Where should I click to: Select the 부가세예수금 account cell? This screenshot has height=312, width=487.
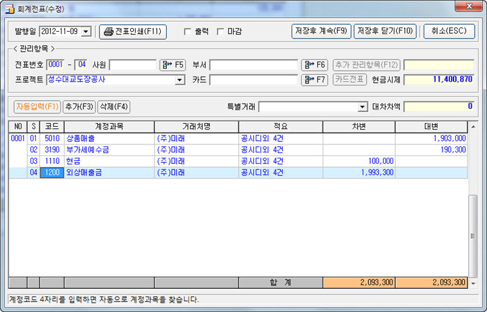(x=109, y=150)
